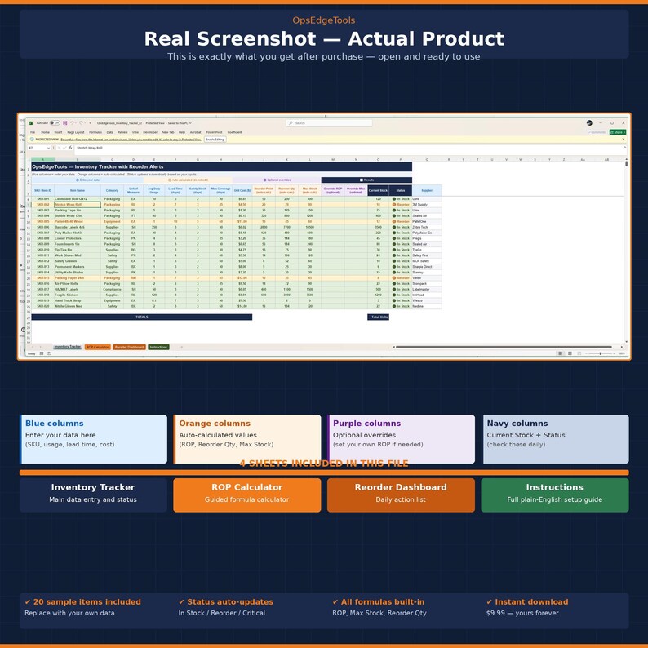Select Page Break Preview icon in status bar
Screen dimensions: 648x648
tap(579, 353)
